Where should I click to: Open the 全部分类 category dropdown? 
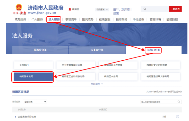click(x=35, y=102)
